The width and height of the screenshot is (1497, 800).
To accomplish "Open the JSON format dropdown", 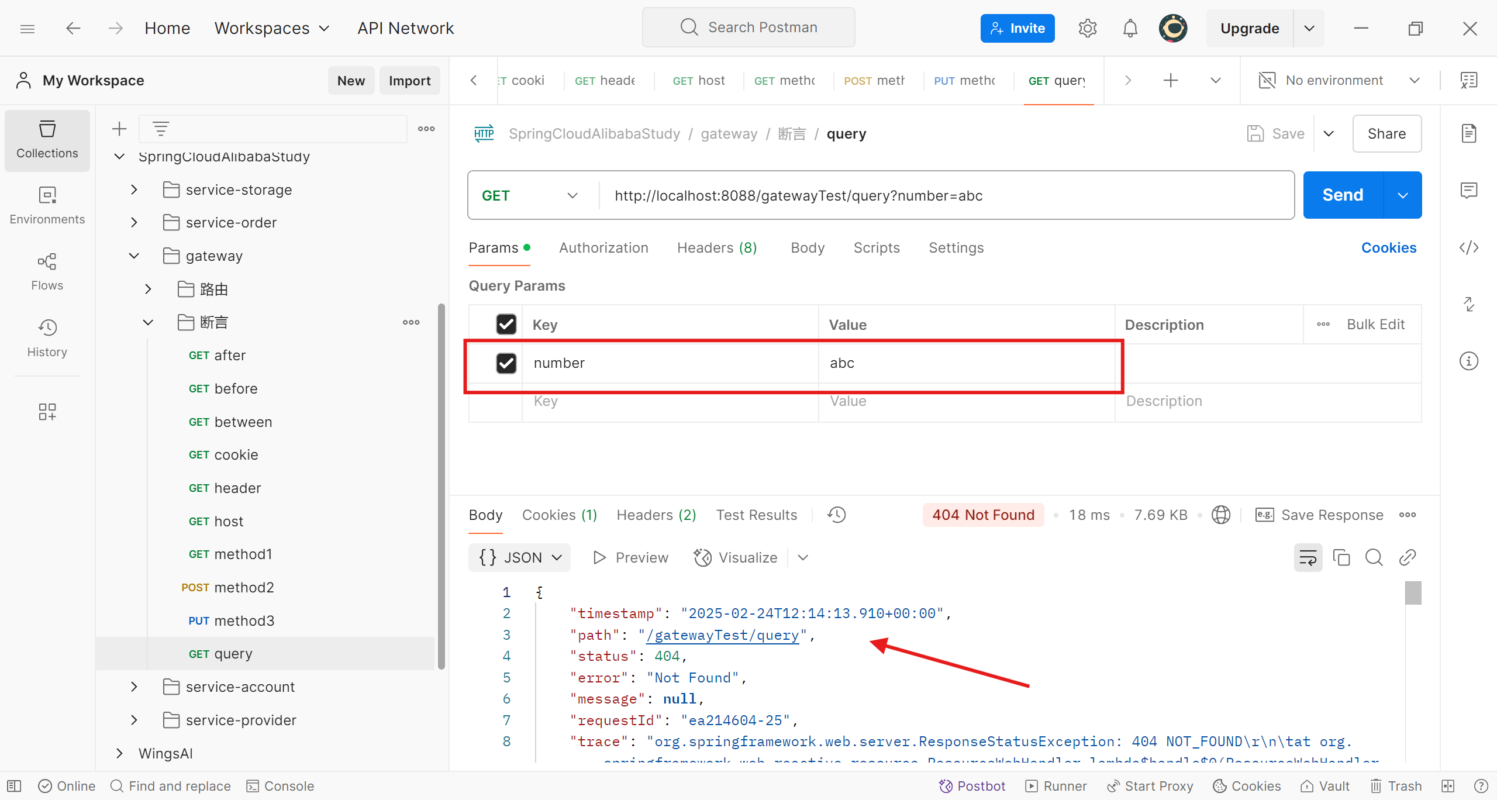I will click(x=519, y=557).
